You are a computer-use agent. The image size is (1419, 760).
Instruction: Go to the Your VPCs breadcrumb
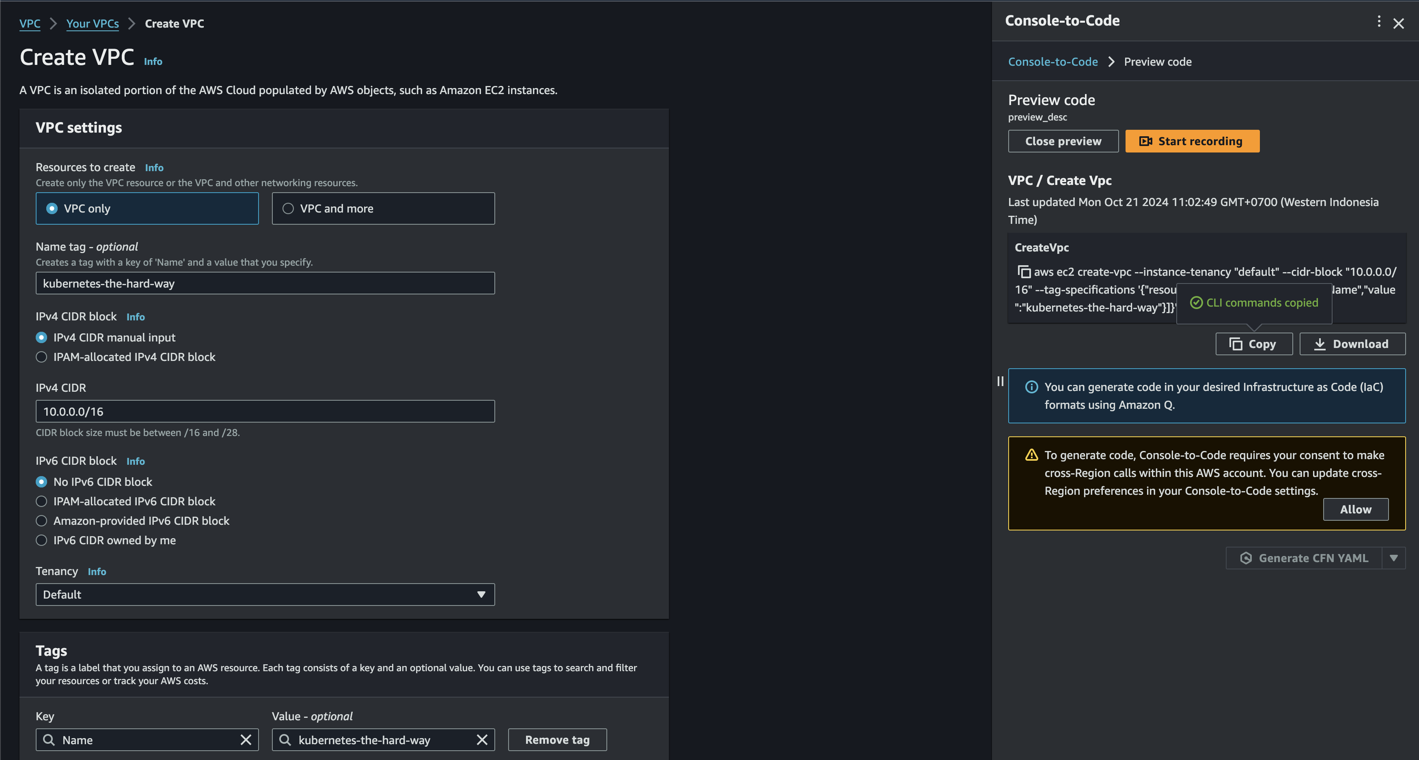(93, 24)
